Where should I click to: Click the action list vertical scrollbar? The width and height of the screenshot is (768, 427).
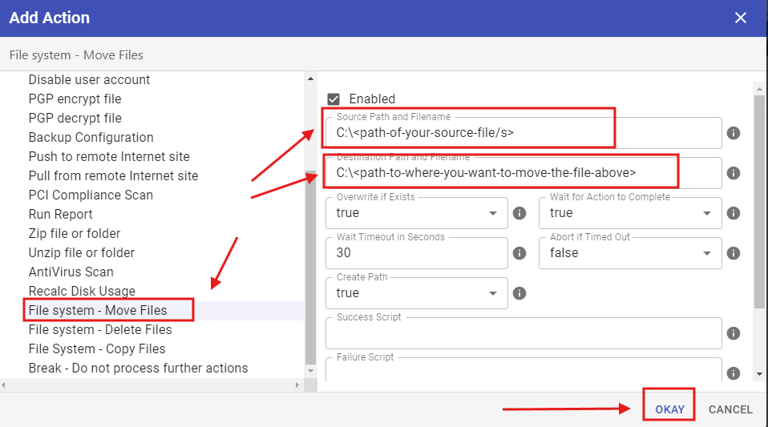[310, 264]
